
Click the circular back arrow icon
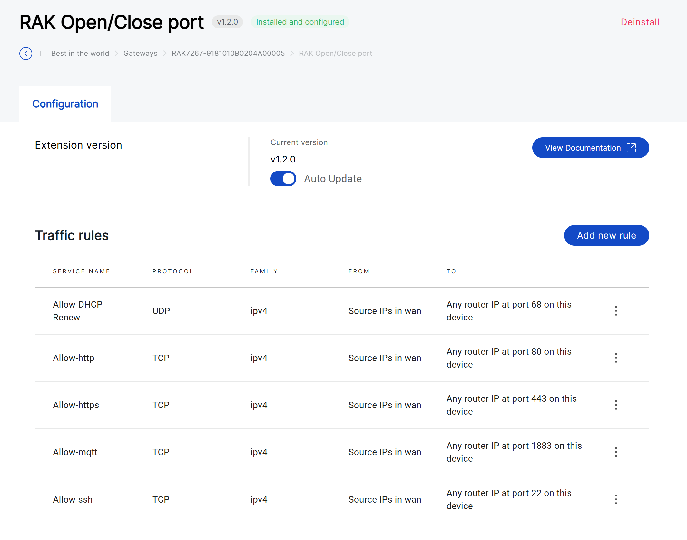click(26, 54)
